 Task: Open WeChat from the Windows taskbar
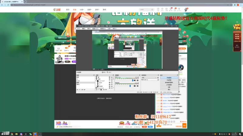pos(30,134)
